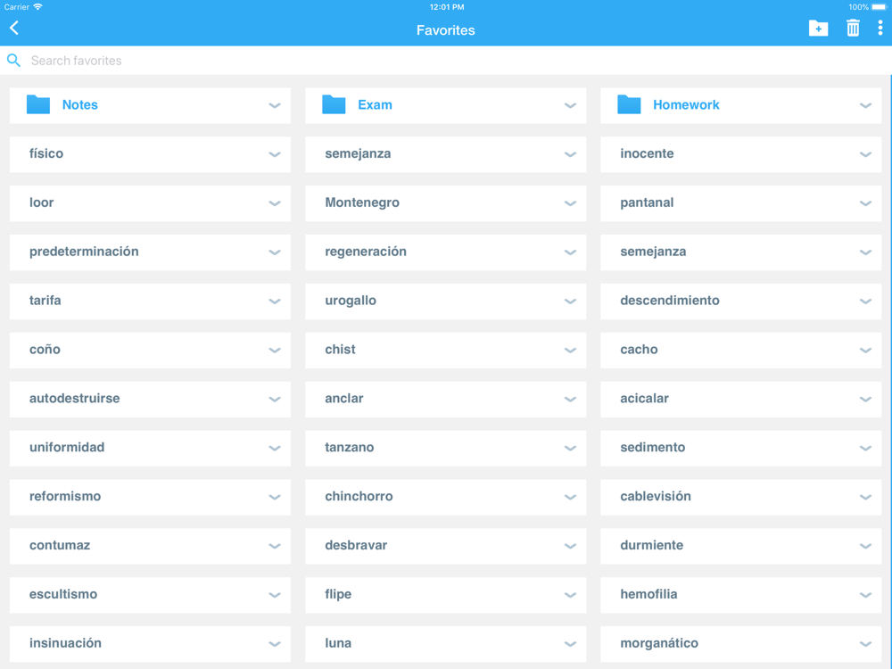Tap the battery indicator
The height and width of the screenshot is (669, 892).
(879, 7)
